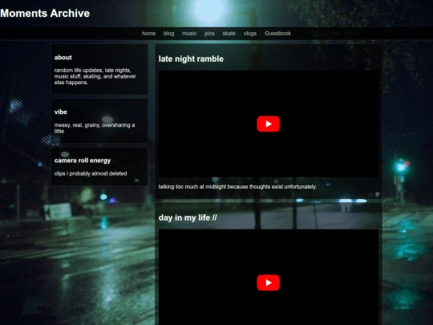Switch to the vlogs page
This screenshot has height=325, width=433.
pos(250,34)
